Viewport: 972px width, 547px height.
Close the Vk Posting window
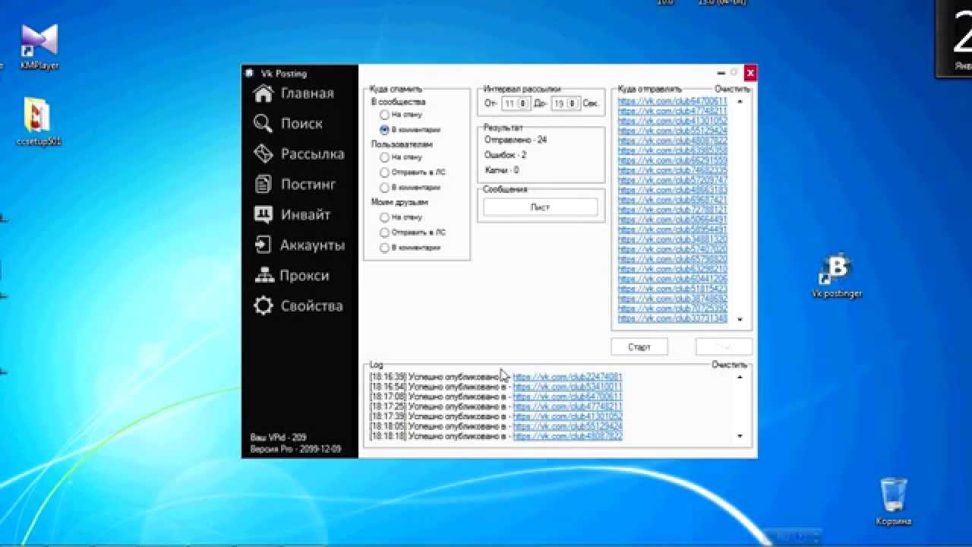(x=750, y=73)
